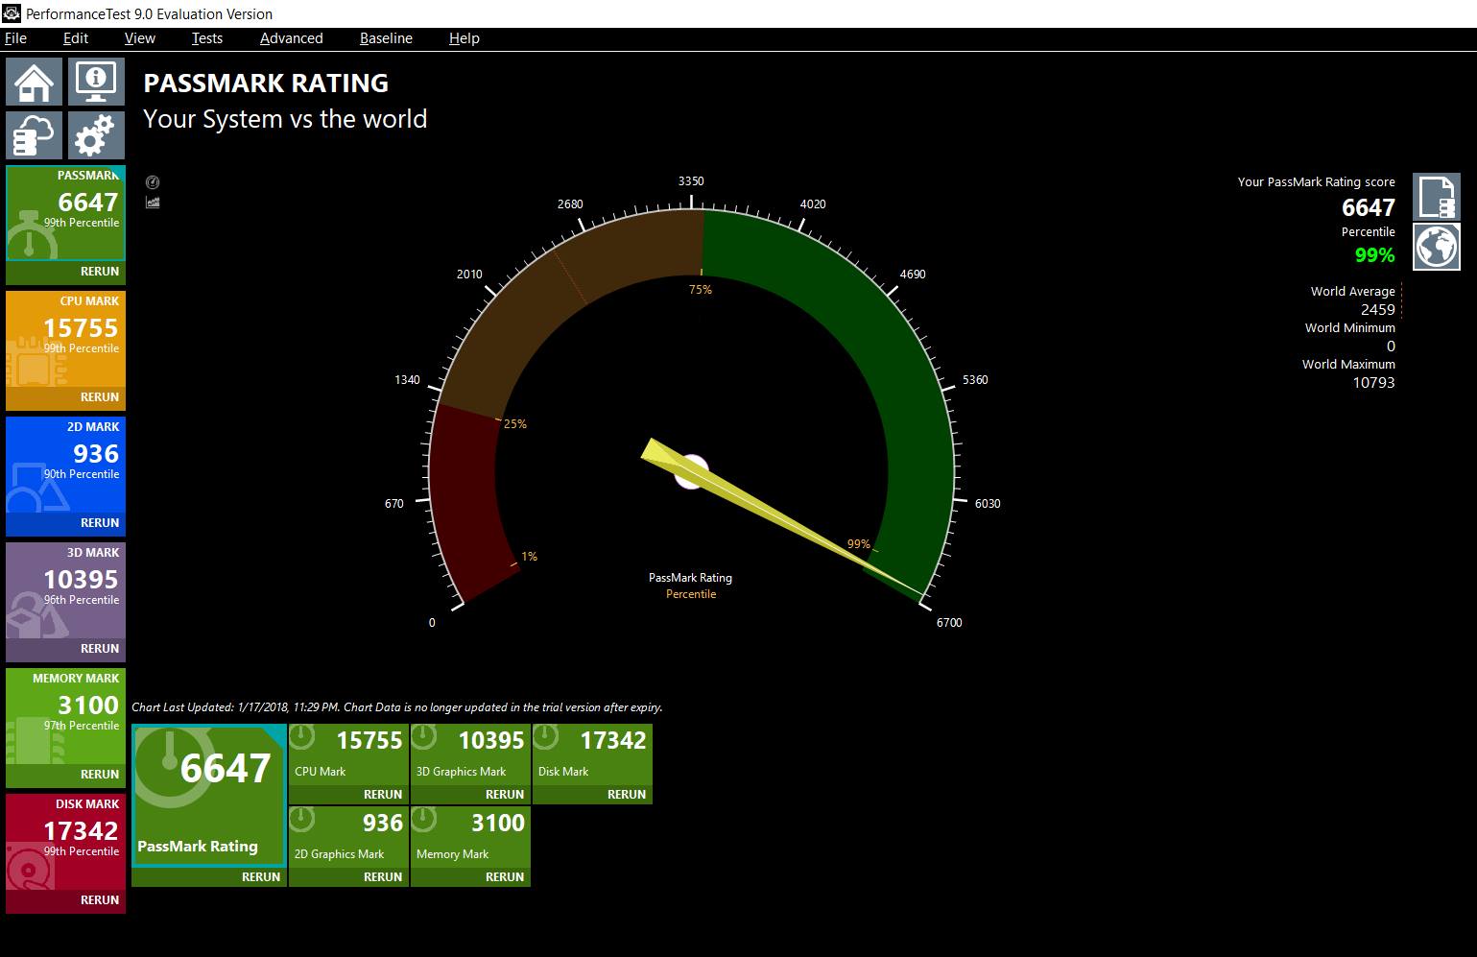Click the World Maximum 10793 value
The width and height of the screenshot is (1477, 957).
pos(1373,383)
